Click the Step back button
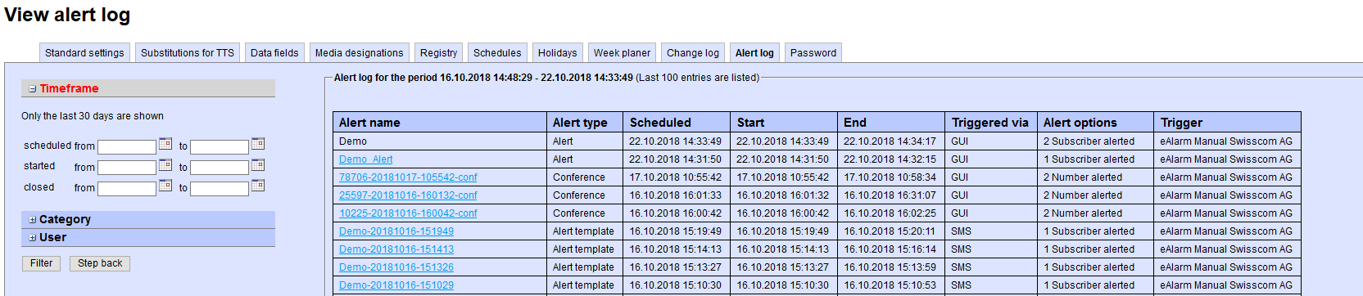Screen dimensions: 1363x296 click(100, 263)
